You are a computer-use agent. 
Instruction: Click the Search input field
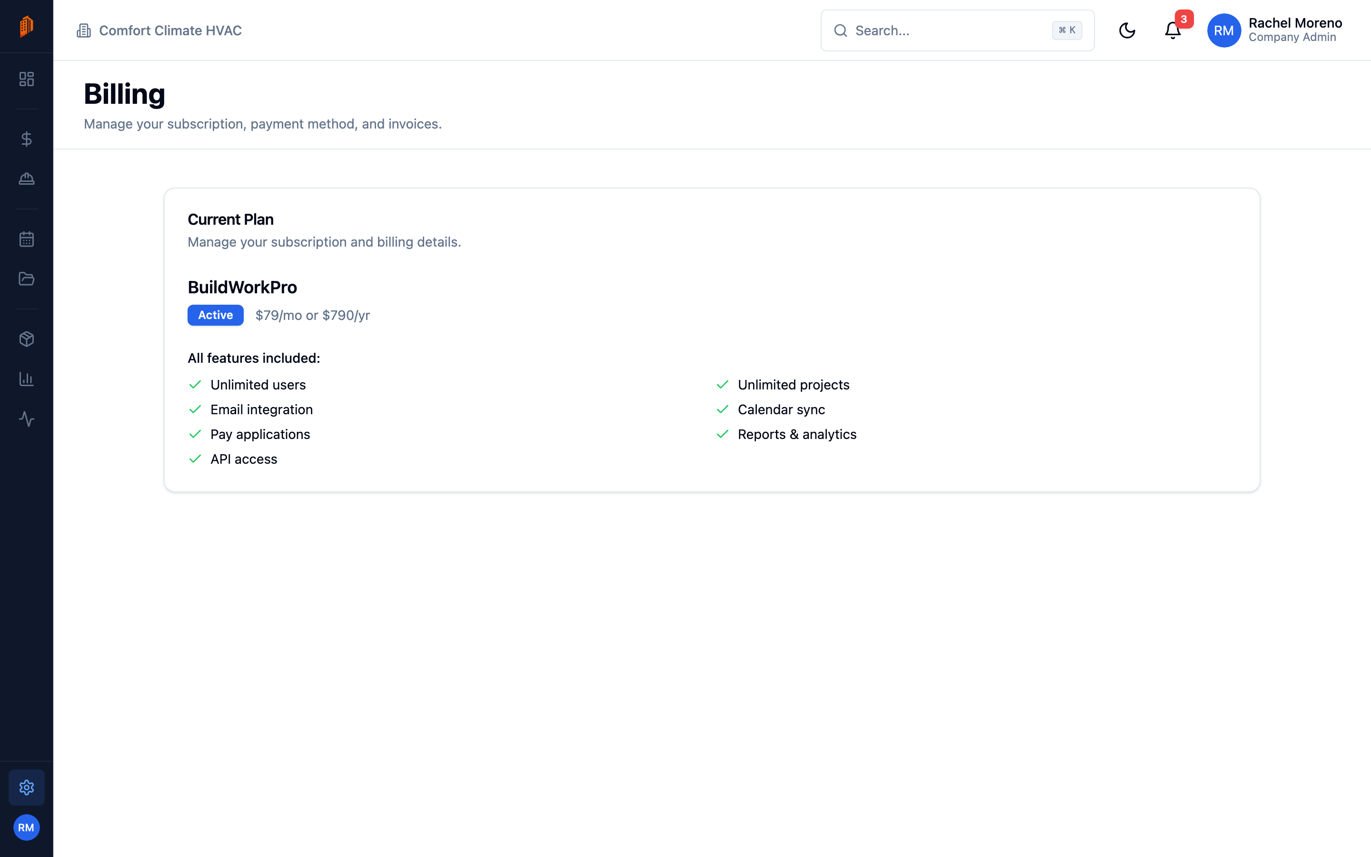[957, 30]
